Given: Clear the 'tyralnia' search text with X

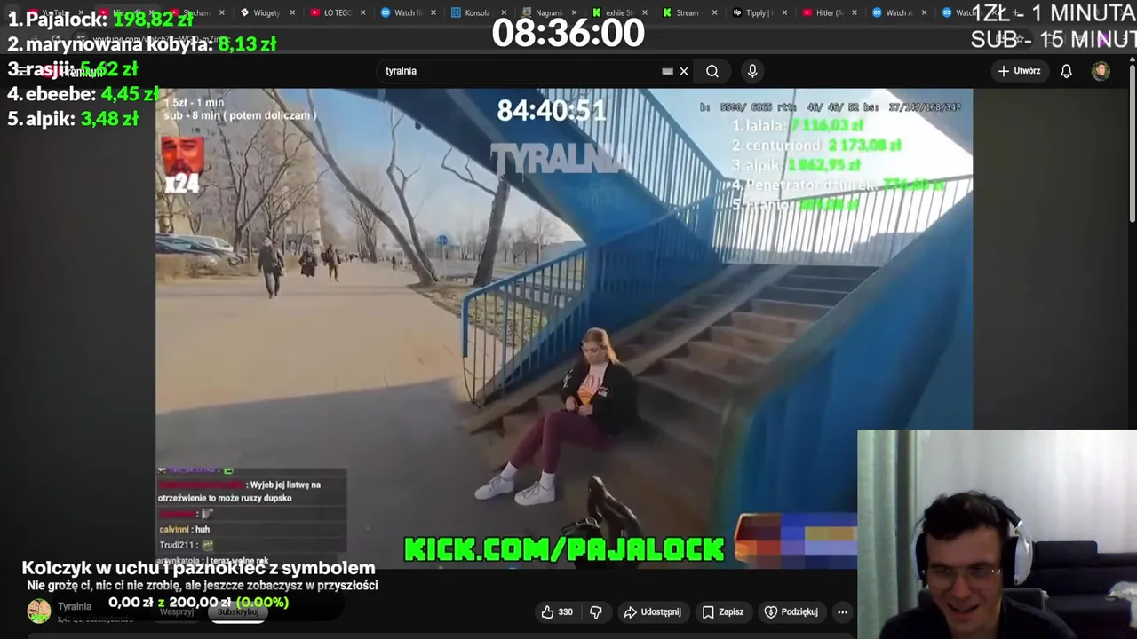Looking at the screenshot, I should tap(684, 71).
